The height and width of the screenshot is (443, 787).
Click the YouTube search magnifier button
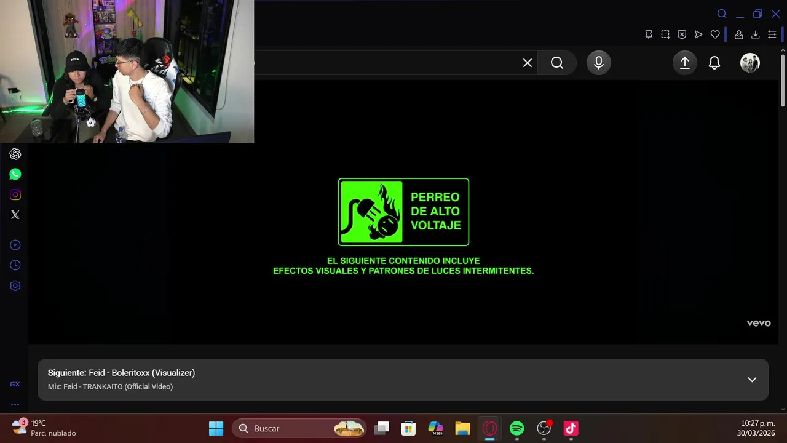[557, 63]
